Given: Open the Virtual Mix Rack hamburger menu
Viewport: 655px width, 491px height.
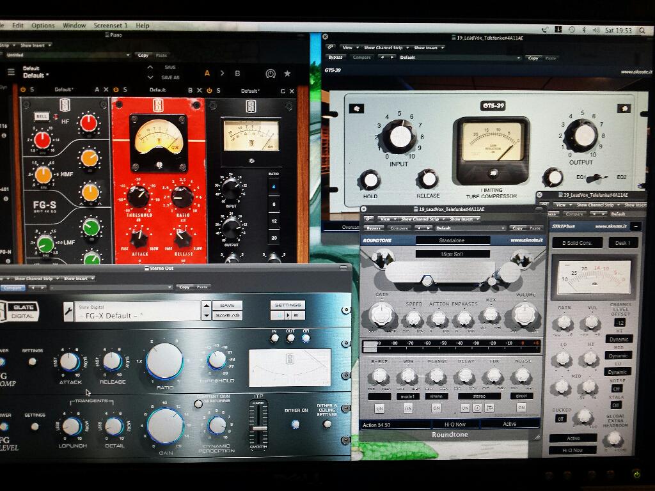Looking at the screenshot, I should (11, 72).
